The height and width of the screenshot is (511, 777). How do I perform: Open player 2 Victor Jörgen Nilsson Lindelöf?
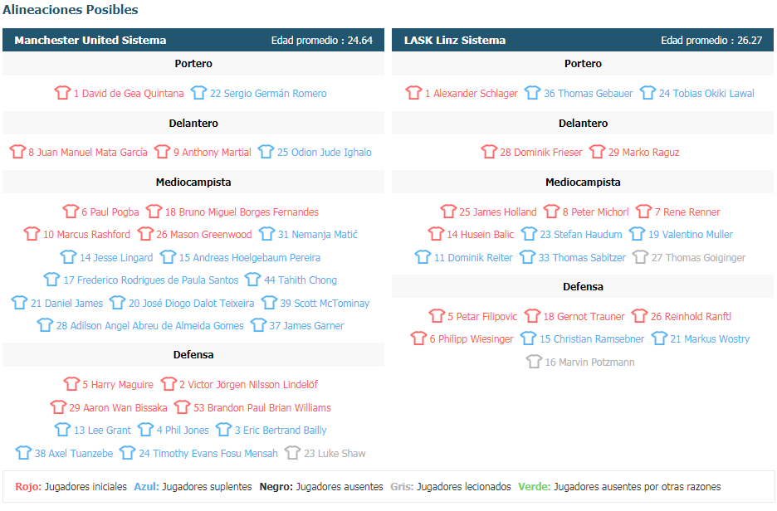249,385
